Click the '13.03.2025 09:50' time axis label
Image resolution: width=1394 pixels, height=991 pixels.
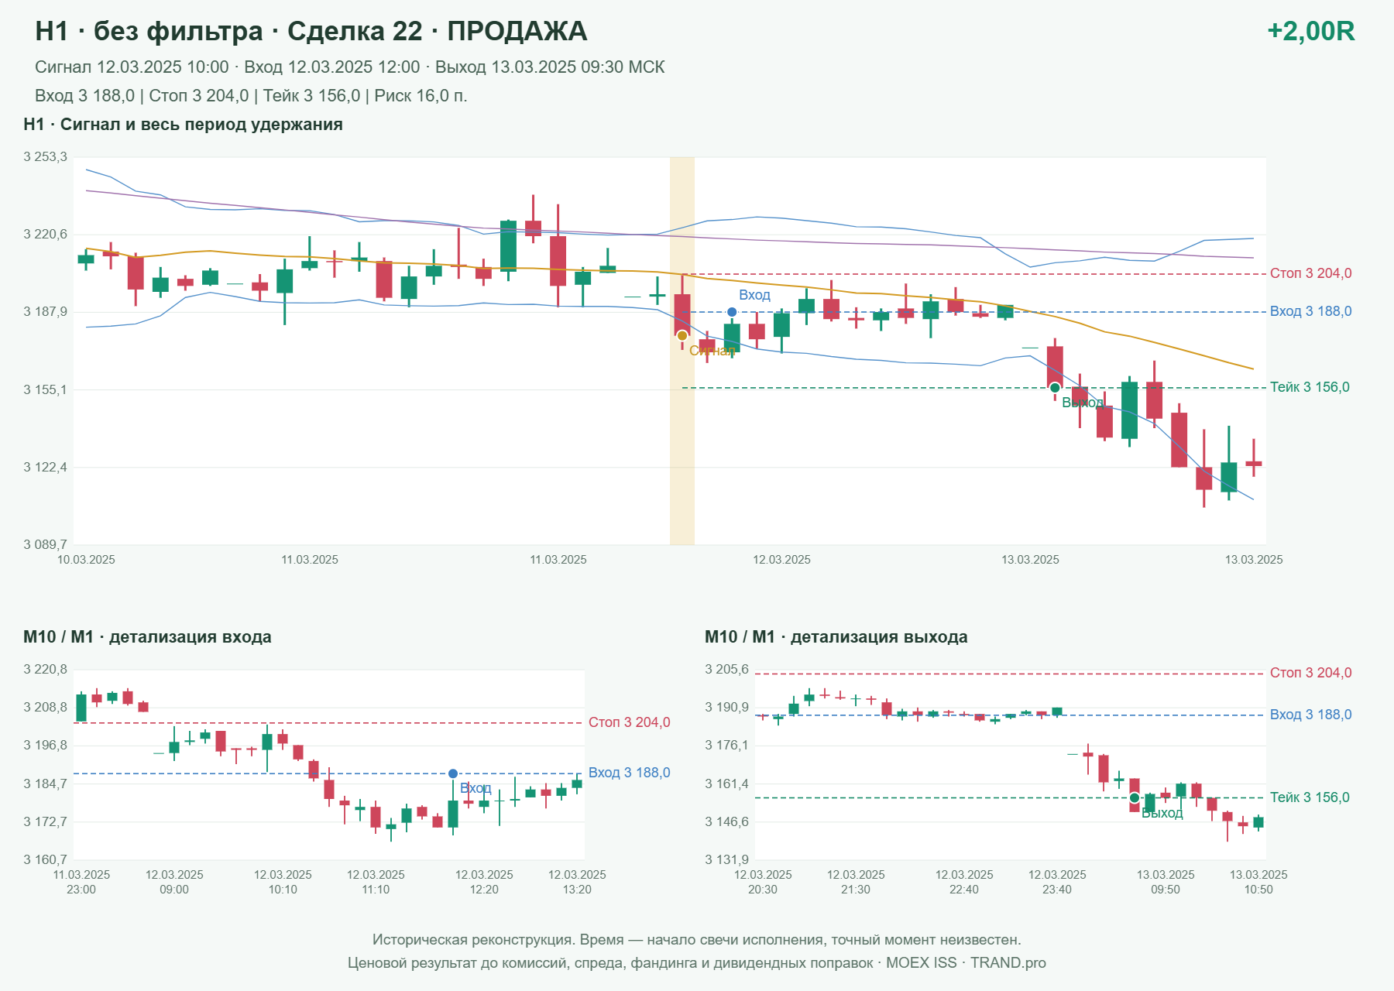[x=1166, y=882]
